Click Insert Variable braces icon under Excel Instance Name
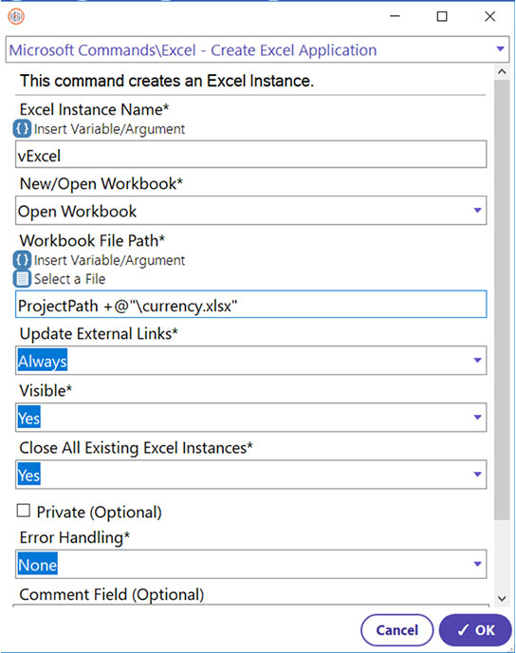 click(x=22, y=129)
